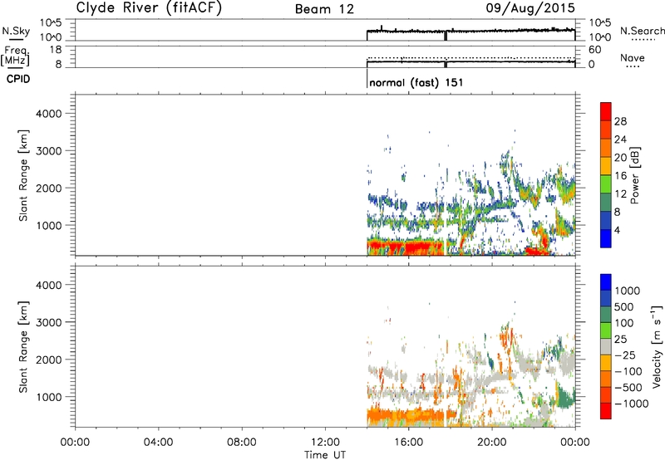Click the 'N.Sky' legend label
665x460 pixels.
point(16,31)
